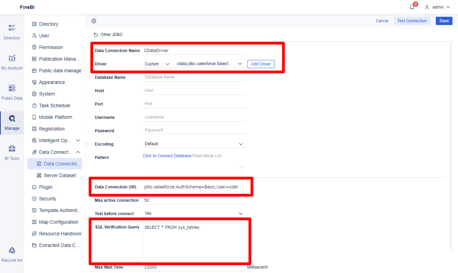Open the Encoding Default dropdown
The image size is (458, 273).
click(x=194, y=144)
